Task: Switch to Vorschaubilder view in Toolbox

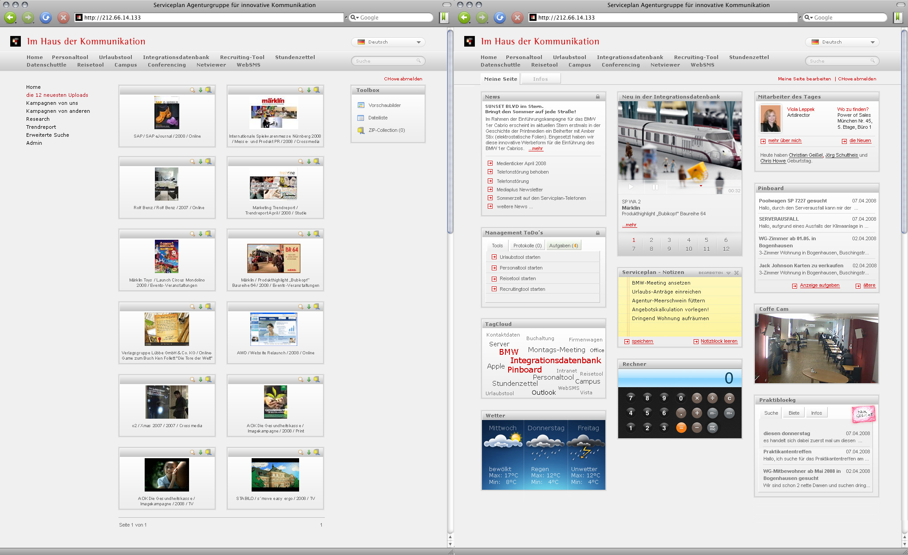Action: tap(379, 105)
